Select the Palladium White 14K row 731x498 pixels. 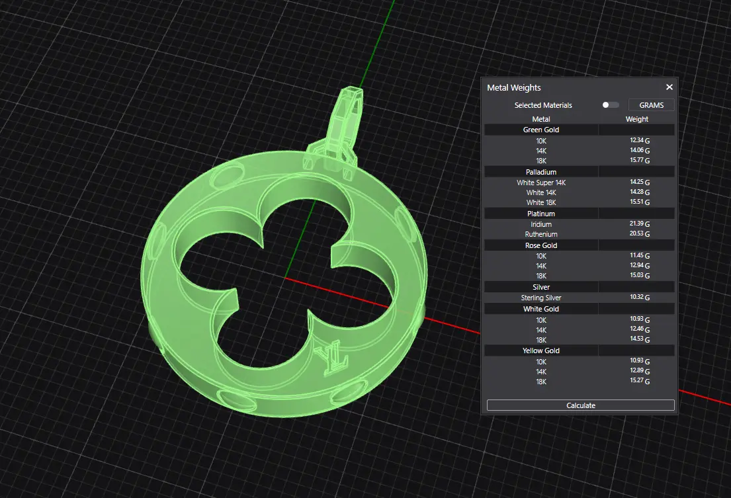pyautogui.click(x=580, y=192)
